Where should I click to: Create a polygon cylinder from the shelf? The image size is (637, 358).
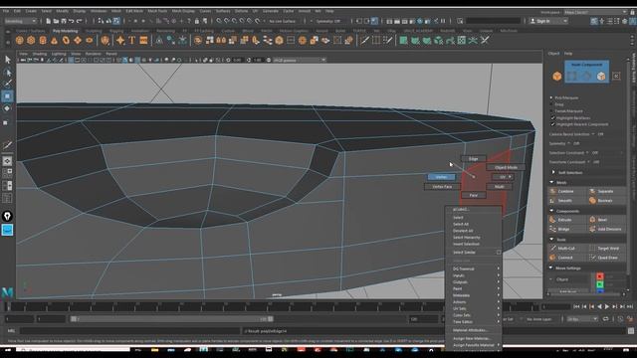(x=43, y=40)
